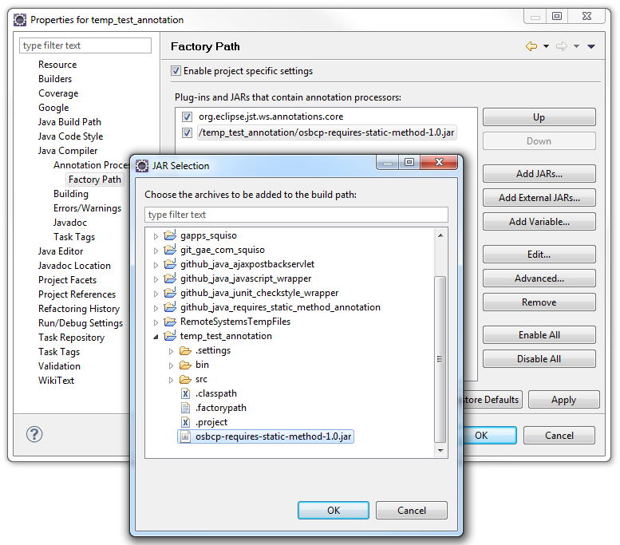This screenshot has width=620, height=545.
Task: Click the .classpath file icon
Action: (x=185, y=393)
